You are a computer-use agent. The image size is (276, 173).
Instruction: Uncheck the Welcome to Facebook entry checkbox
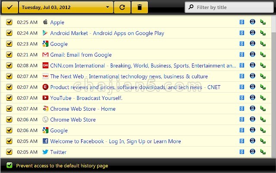pos(9,141)
